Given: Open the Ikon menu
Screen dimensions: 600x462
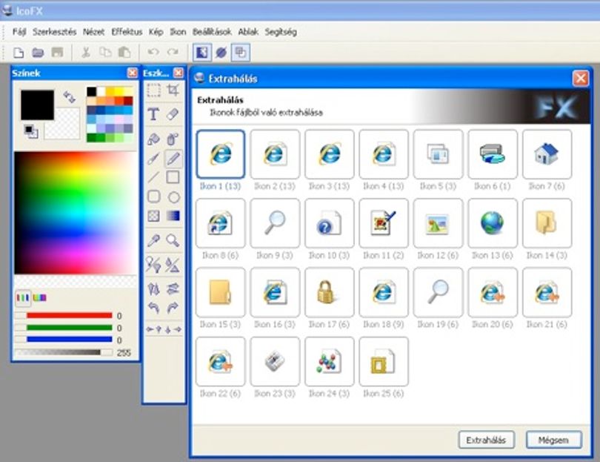Looking at the screenshot, I should (x=178, y=32).
